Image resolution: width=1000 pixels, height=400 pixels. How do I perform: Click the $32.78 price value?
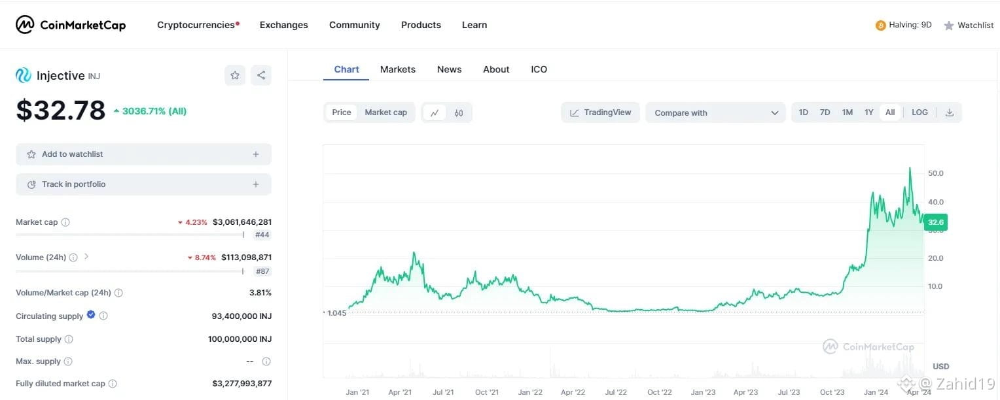61,110
